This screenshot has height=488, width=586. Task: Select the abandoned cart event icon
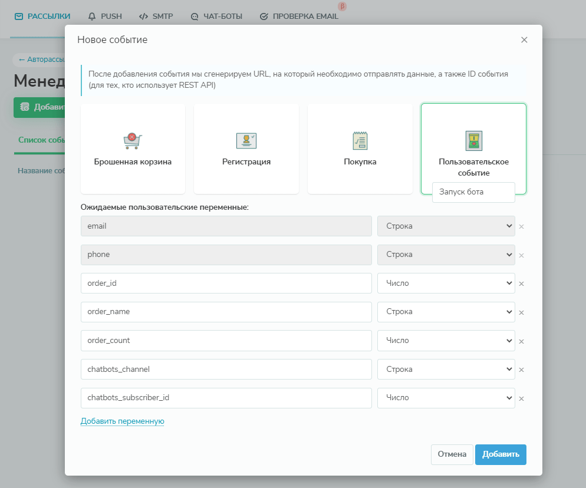133,140
